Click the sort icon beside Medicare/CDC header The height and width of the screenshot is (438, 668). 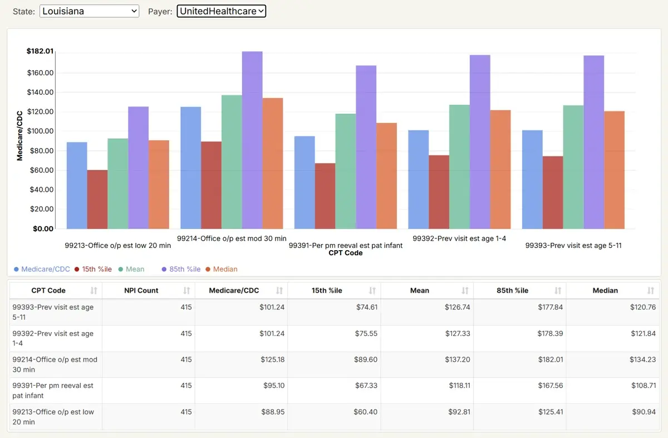click(278, 290)
